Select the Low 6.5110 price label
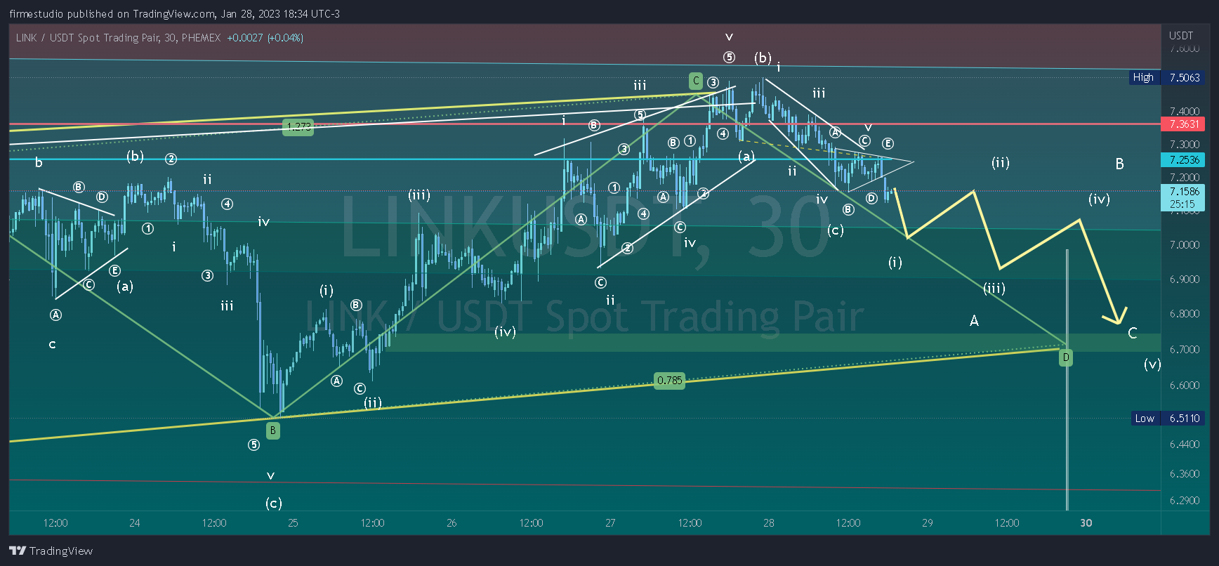Viewport: 1219px width, 566px height. coord(1167,418)
